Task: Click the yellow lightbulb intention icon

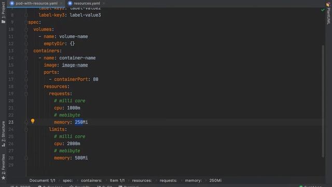Action: click(x=33, y=121)
